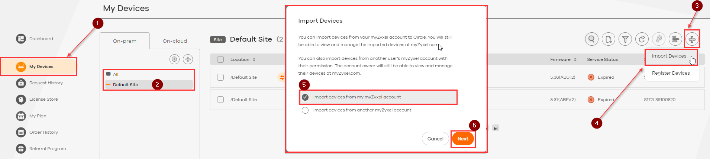710x159 pixels.
Task: Click the License Store sidebar icon
Action: pyautogui.click(x=21, y=100)
